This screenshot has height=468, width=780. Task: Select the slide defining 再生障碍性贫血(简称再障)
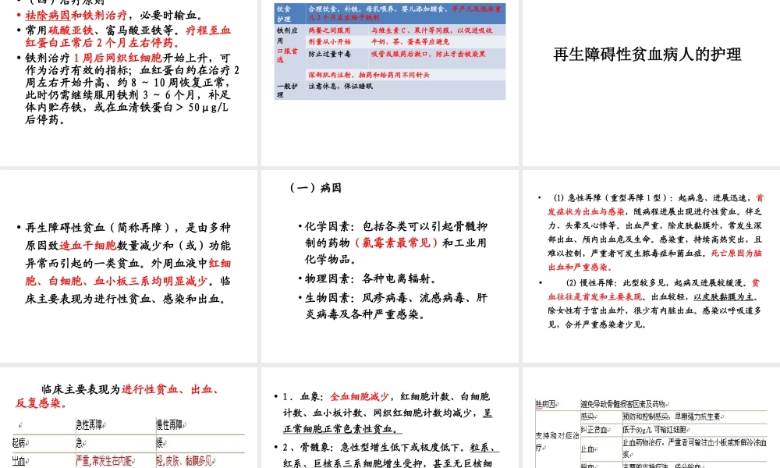(129, 266)
